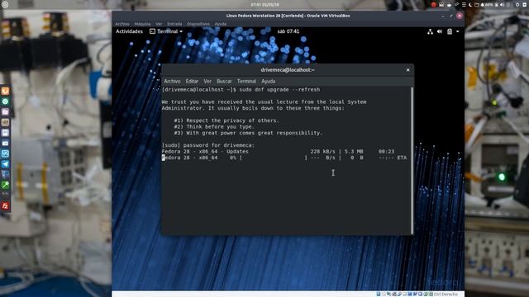The width and height of the screenshot is (529, 297).
Task: Open VirtualBox Ver menu
Action: [159, 24]
